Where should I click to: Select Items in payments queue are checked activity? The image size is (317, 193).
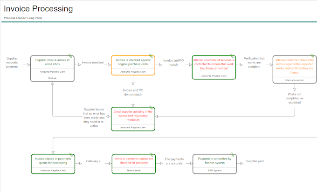(x=134, y=164)
